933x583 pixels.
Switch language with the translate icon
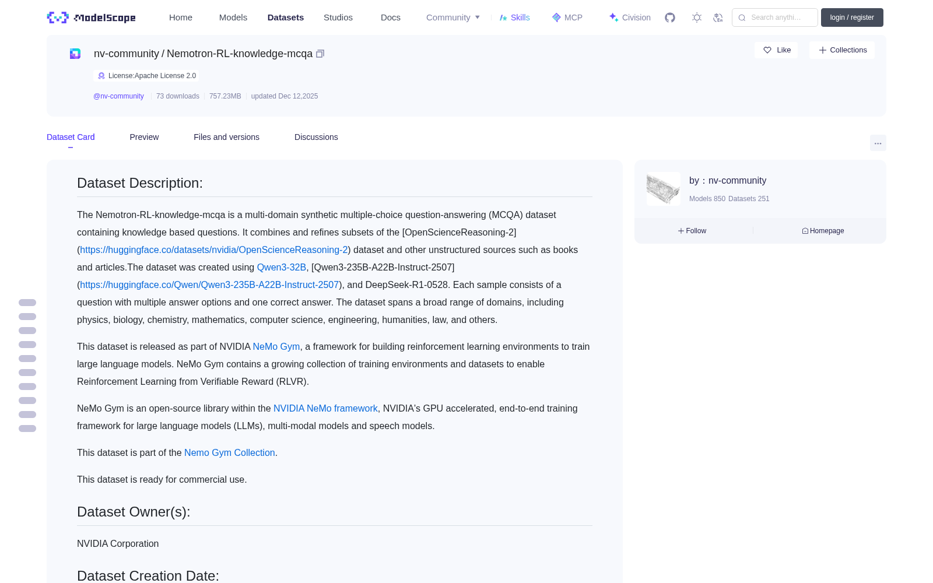718,17
